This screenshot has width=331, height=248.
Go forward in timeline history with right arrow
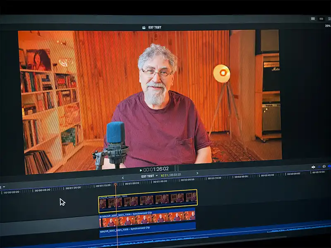click(x=197, y=173)
